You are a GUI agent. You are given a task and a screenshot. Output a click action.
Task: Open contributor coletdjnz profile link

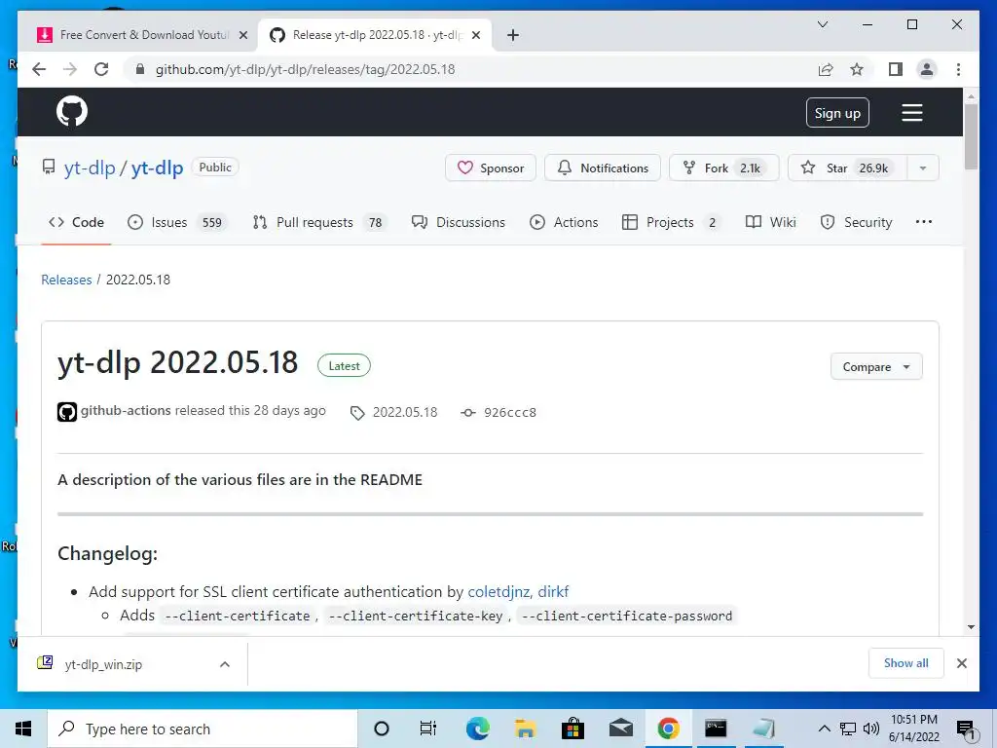(499, 591)
